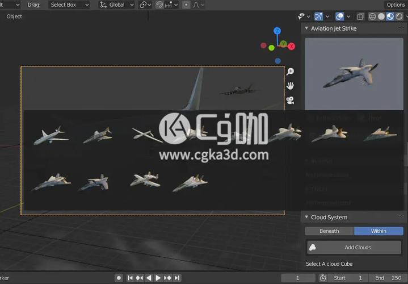
Task: Click the 'Select A cloud Cube' label
Action: pos(329,264)
